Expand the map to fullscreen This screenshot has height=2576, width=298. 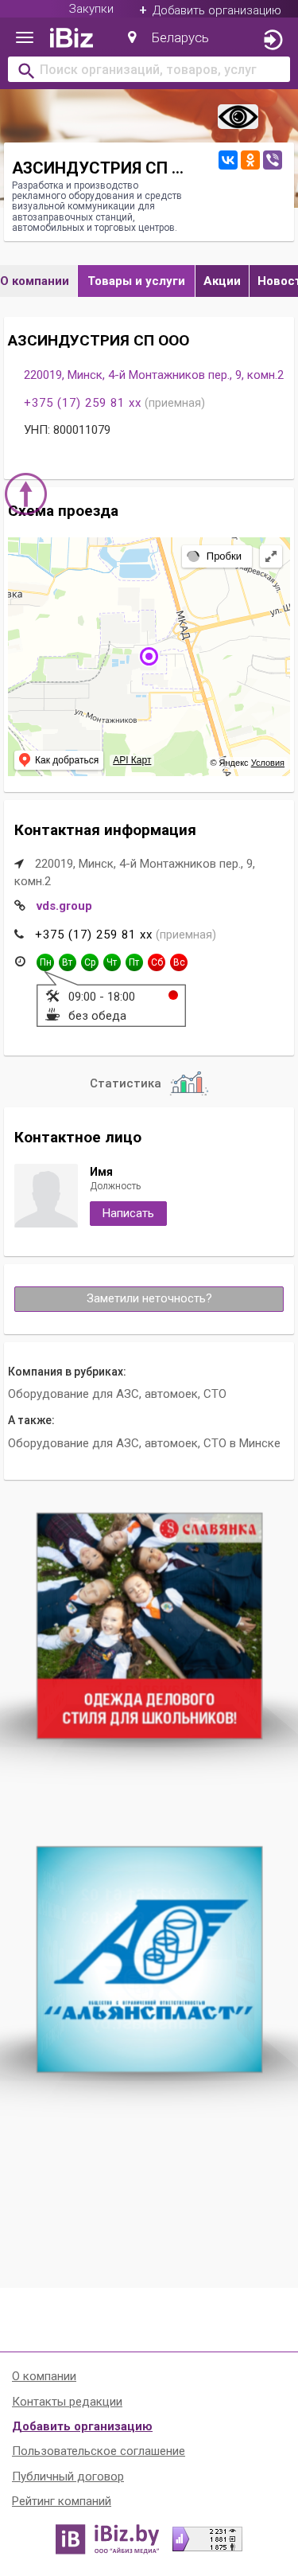(x=270, y=556)
